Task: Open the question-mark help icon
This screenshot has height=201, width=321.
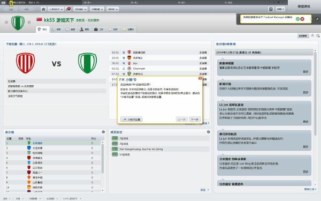Action: click(271, 9)
